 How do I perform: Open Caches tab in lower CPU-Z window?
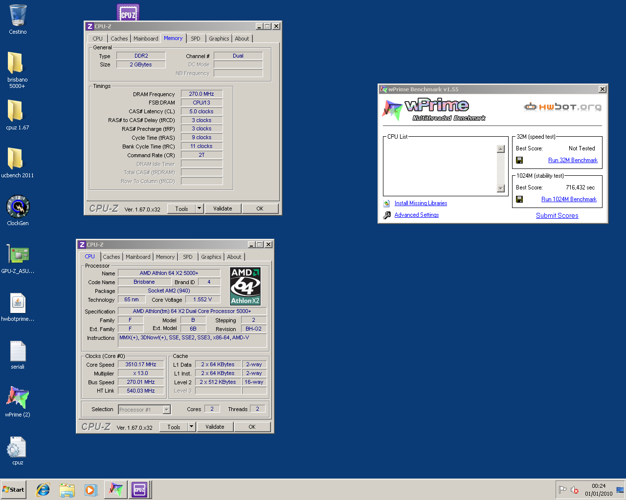coord(112,257)
